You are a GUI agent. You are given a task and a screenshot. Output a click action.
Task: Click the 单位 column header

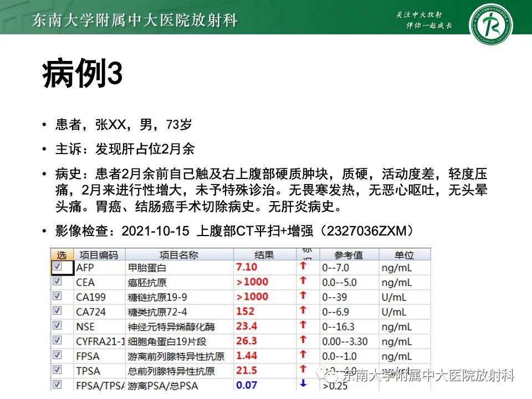click(x=405, y=254)
